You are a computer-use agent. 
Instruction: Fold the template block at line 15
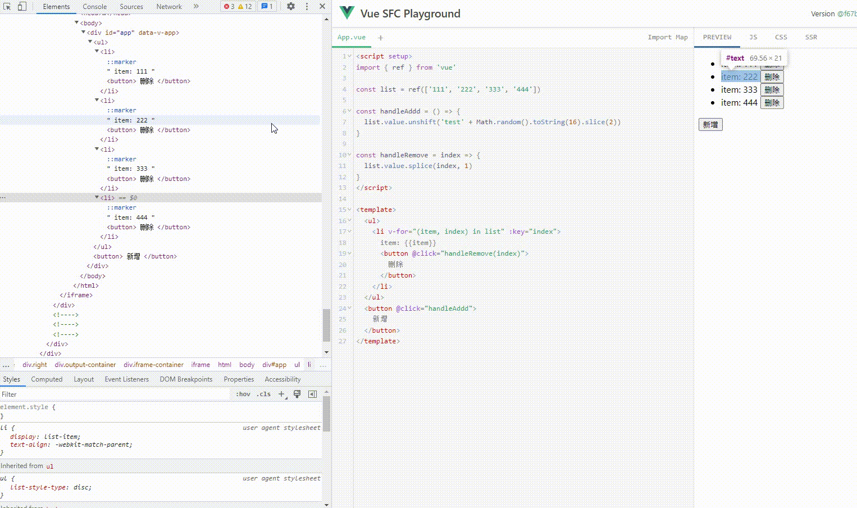click(x=350, y=210)
